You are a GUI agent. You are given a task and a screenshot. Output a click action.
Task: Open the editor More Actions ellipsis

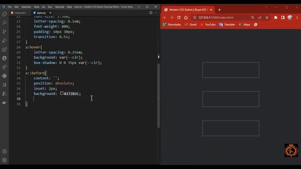pos(156,13)
